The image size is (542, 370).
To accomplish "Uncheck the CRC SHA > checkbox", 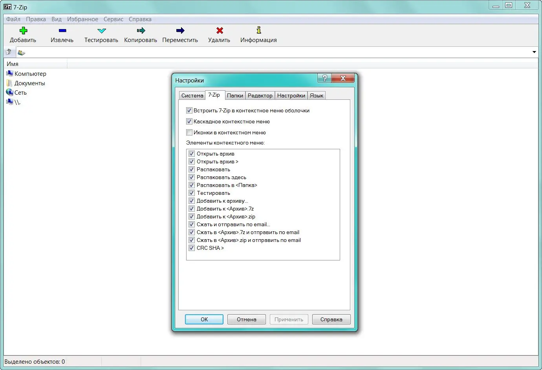I will (192, 248).
